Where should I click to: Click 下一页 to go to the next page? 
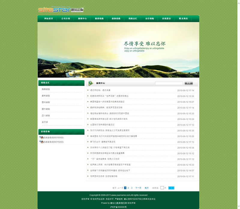pos(138,188)
